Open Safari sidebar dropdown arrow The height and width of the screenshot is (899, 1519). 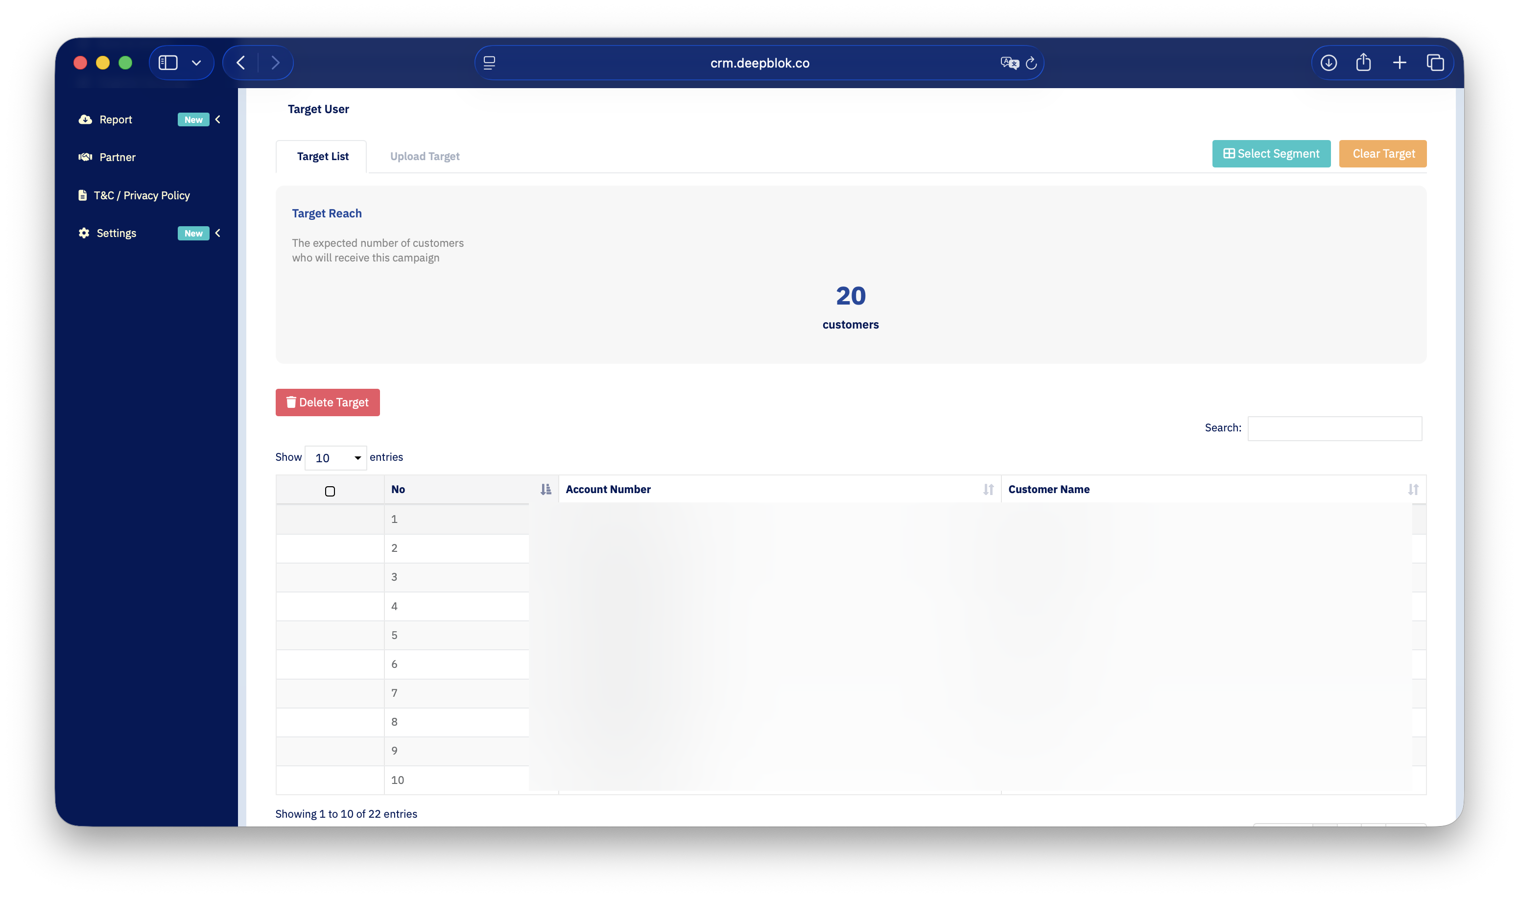tap(196, 62)
